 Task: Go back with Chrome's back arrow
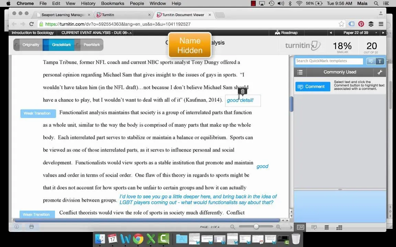click(x=14, y=24)
